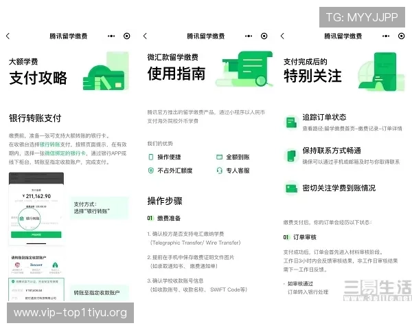Click the 我们的优势 label
The width and height of the screenshot is (412, 330).
click(x=160, y=144)
